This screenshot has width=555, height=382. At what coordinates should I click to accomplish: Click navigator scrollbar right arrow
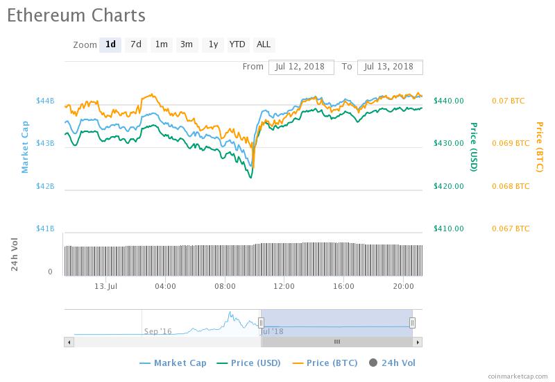[x=418, y=342]
